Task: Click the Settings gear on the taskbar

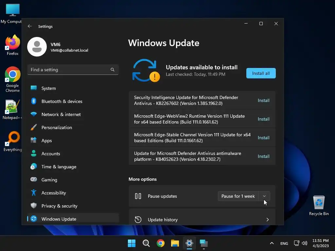Action: (189, 243)
